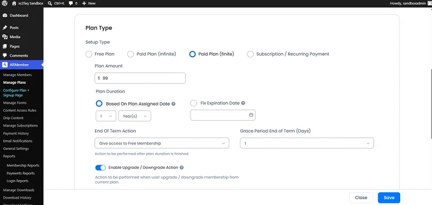Open the Year(s) duration unit dropdown
Viewport: 432px width, 205px height.
pos(135,116)
